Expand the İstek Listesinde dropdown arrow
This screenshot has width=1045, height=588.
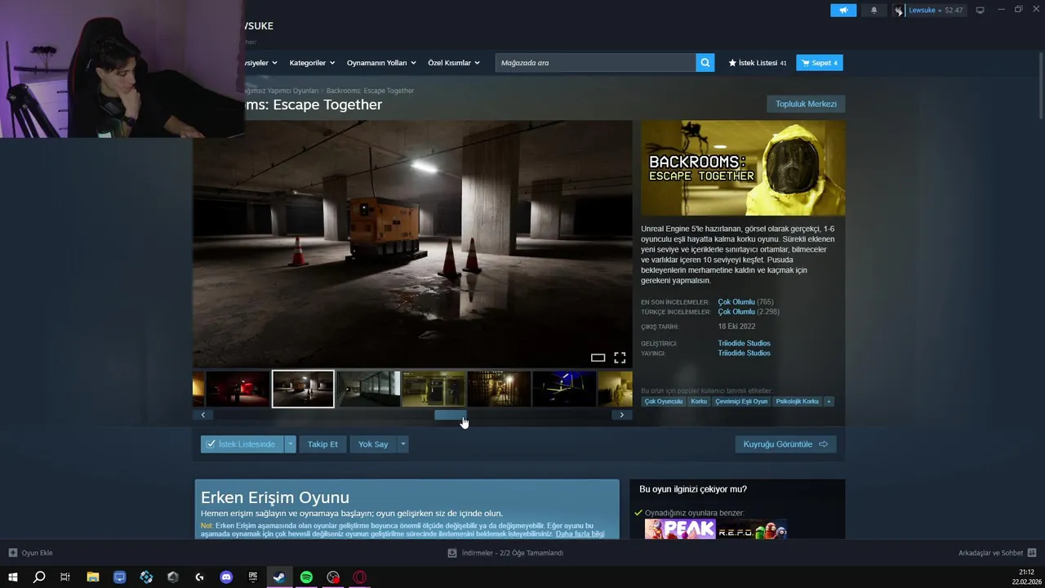pos(290,444)
